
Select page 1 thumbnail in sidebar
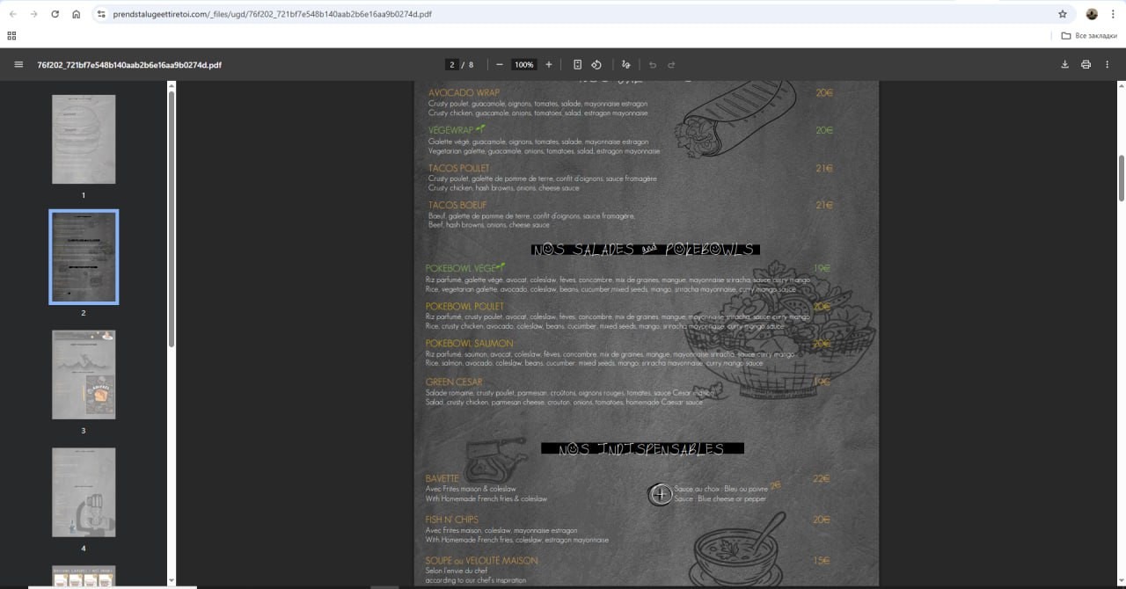pyautogui.click(x=84, y=139)
